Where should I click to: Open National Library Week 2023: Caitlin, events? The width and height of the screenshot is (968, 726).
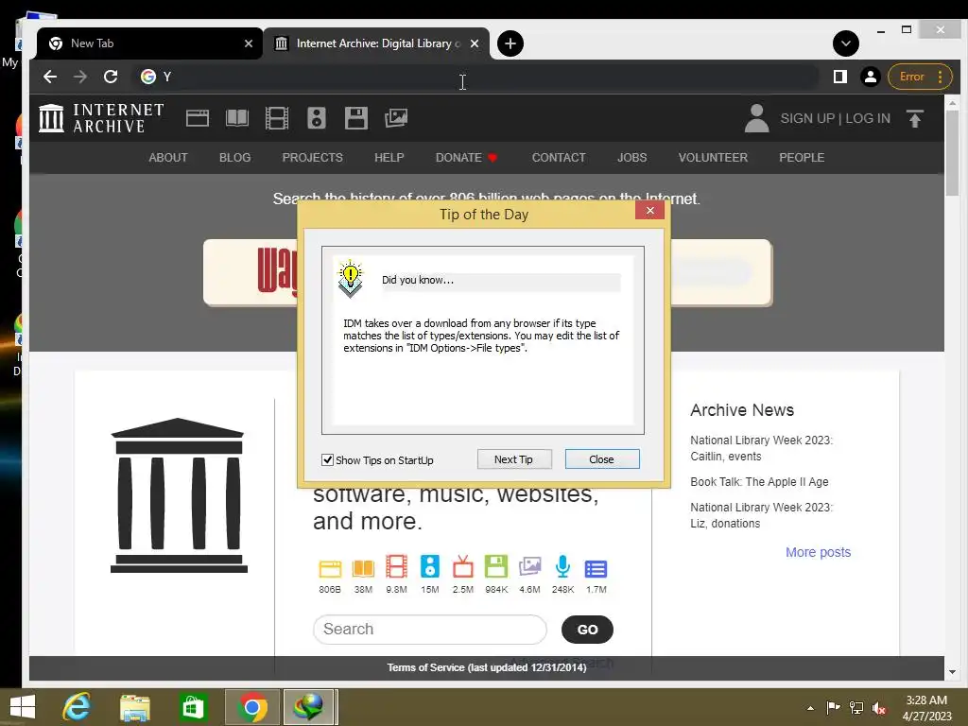pyautogui.click(x=761, y=448)
